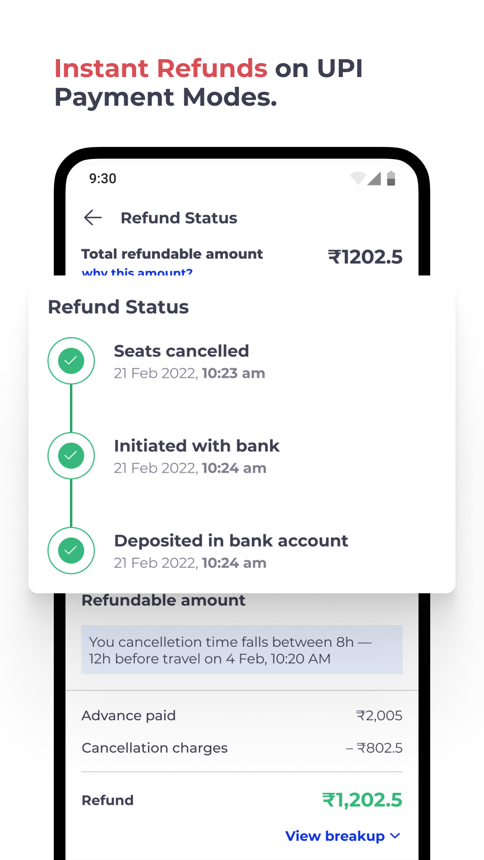Tap the cancellation time info banner
This screenshot has height=860, width=484.
point(242,649)
